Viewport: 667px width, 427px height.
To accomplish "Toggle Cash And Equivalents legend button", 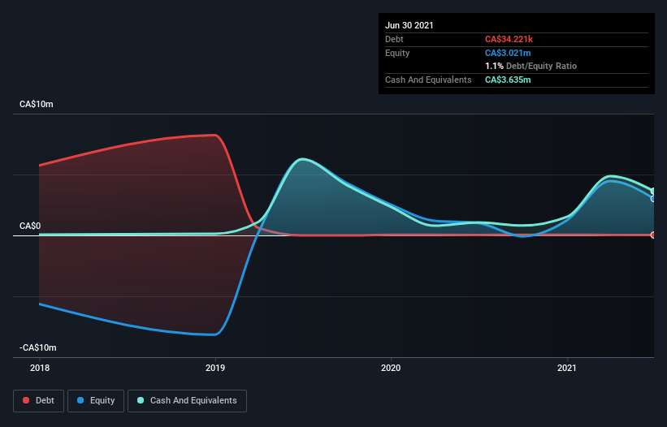I will [187, 401].
